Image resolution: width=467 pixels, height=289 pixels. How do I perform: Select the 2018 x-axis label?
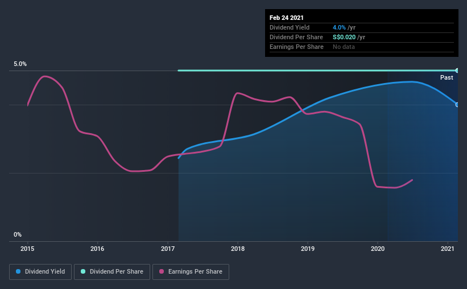click(x=238, y=249)
